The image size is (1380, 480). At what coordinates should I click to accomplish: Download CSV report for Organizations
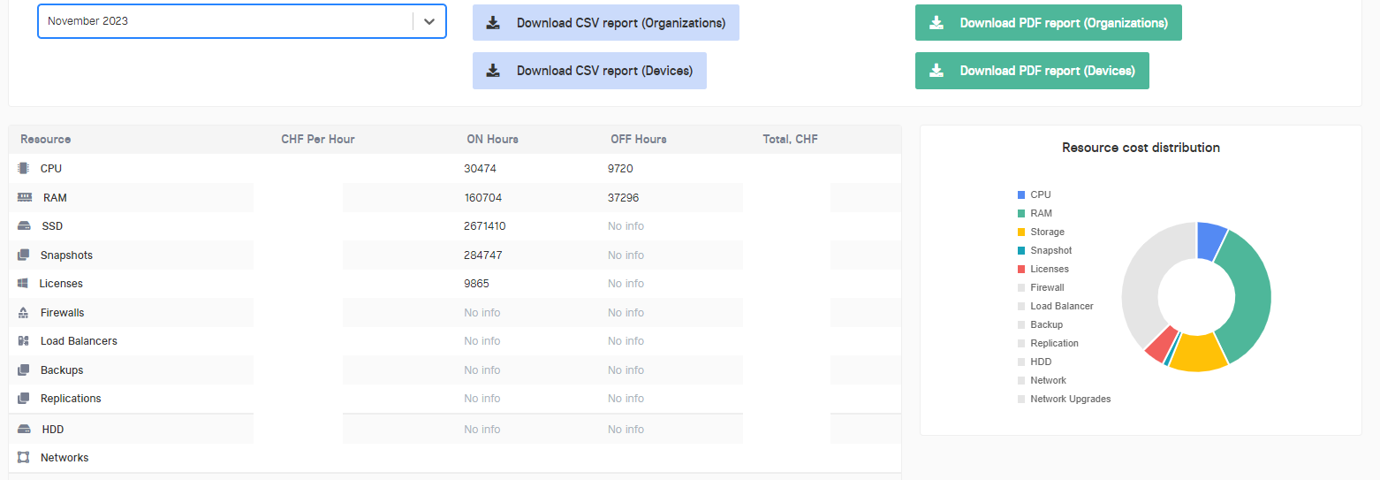(605, 23)
